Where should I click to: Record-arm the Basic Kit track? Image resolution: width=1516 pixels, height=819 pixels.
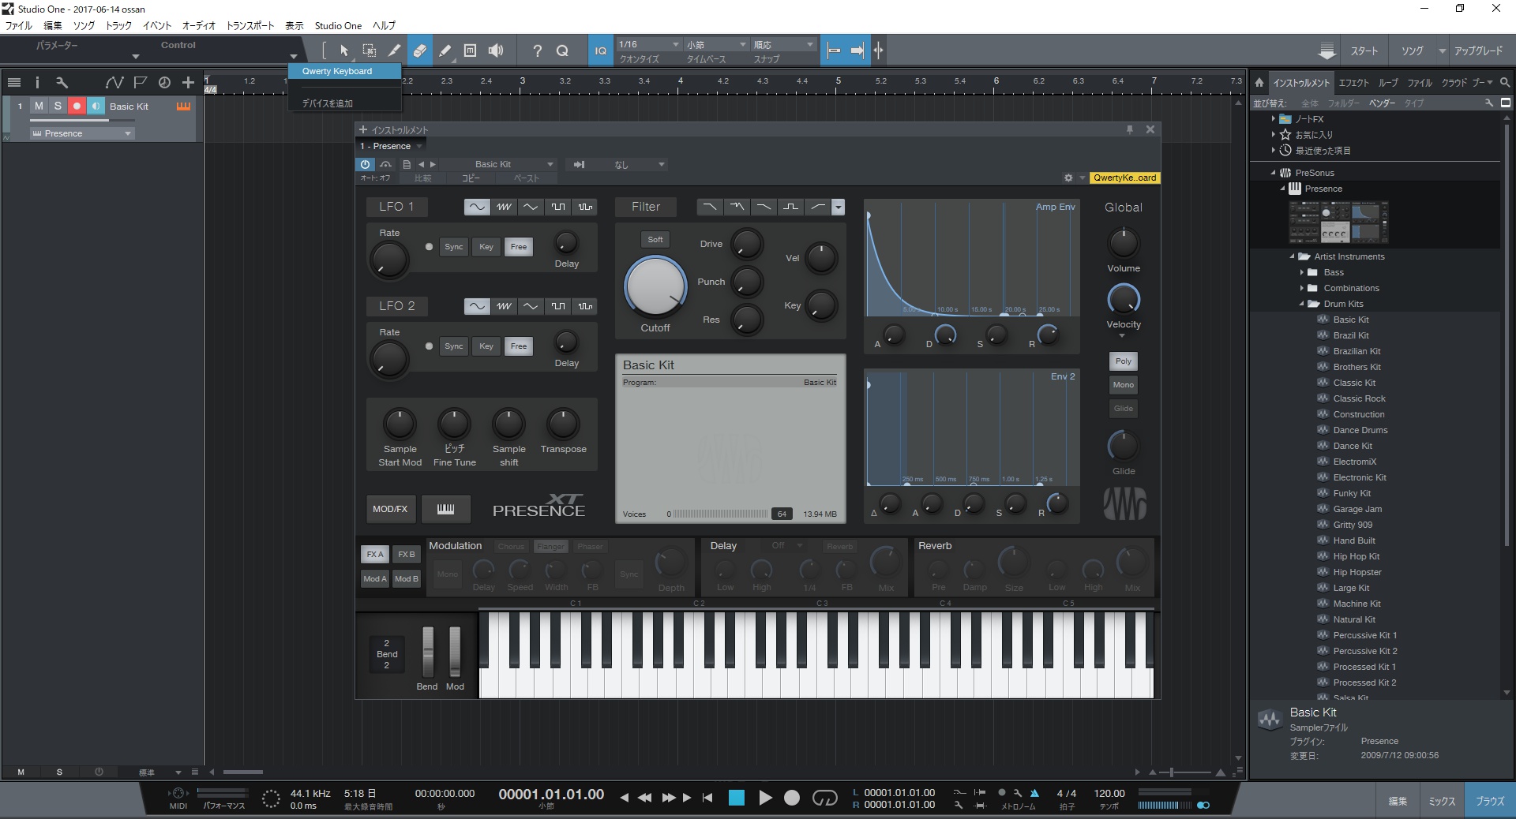(77, 106)
